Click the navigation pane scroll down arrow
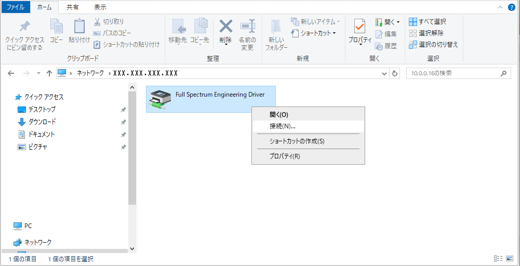 click(x=132, y=248)
